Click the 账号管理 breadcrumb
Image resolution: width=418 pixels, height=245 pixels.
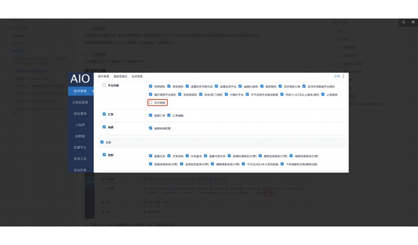pyautogui.click(x=103, y=77)
